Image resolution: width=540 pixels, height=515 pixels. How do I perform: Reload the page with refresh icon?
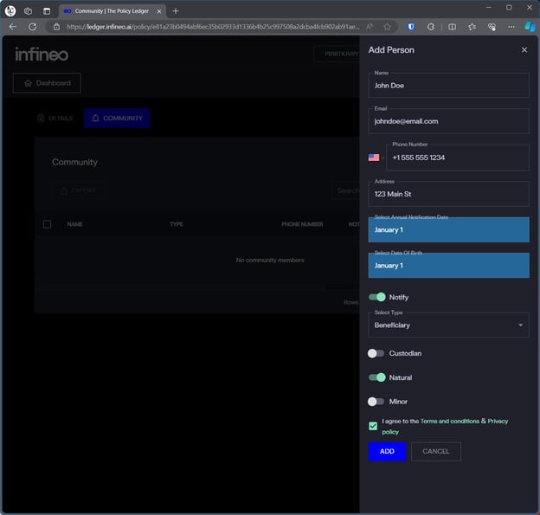tap(33, 27)
